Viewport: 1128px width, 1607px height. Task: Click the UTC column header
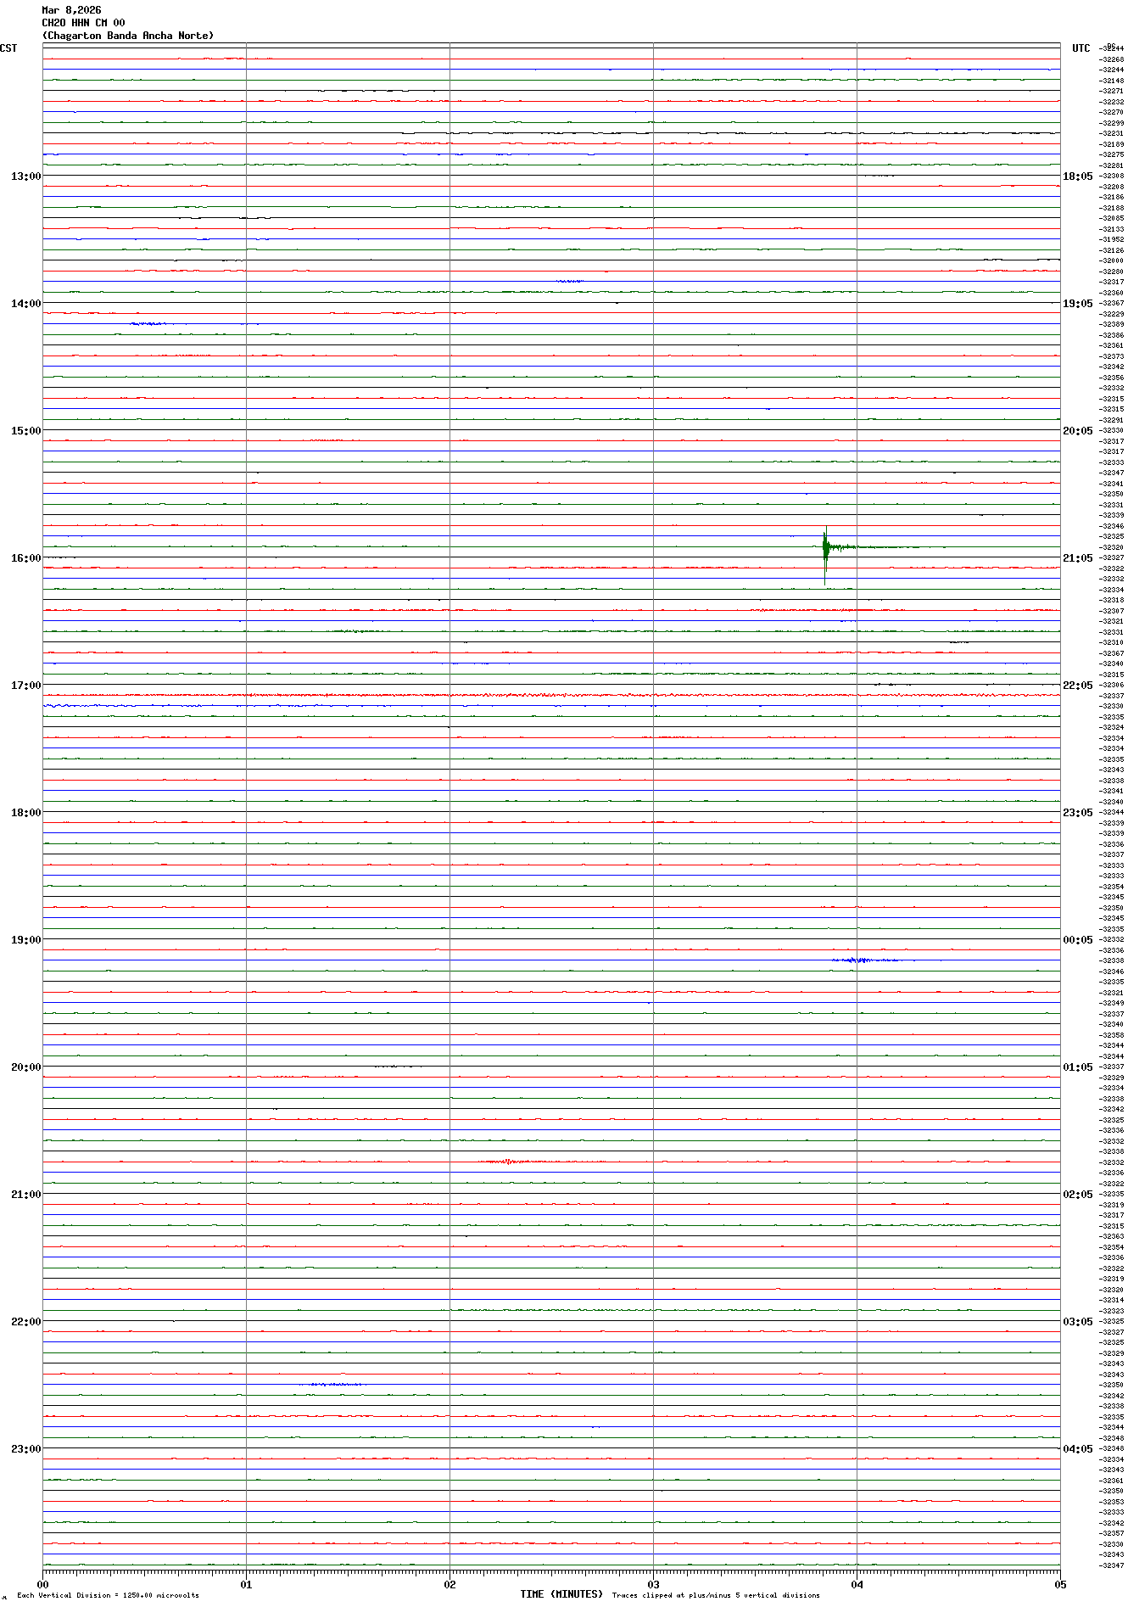pyautogui.click(x=1081, y=48)
